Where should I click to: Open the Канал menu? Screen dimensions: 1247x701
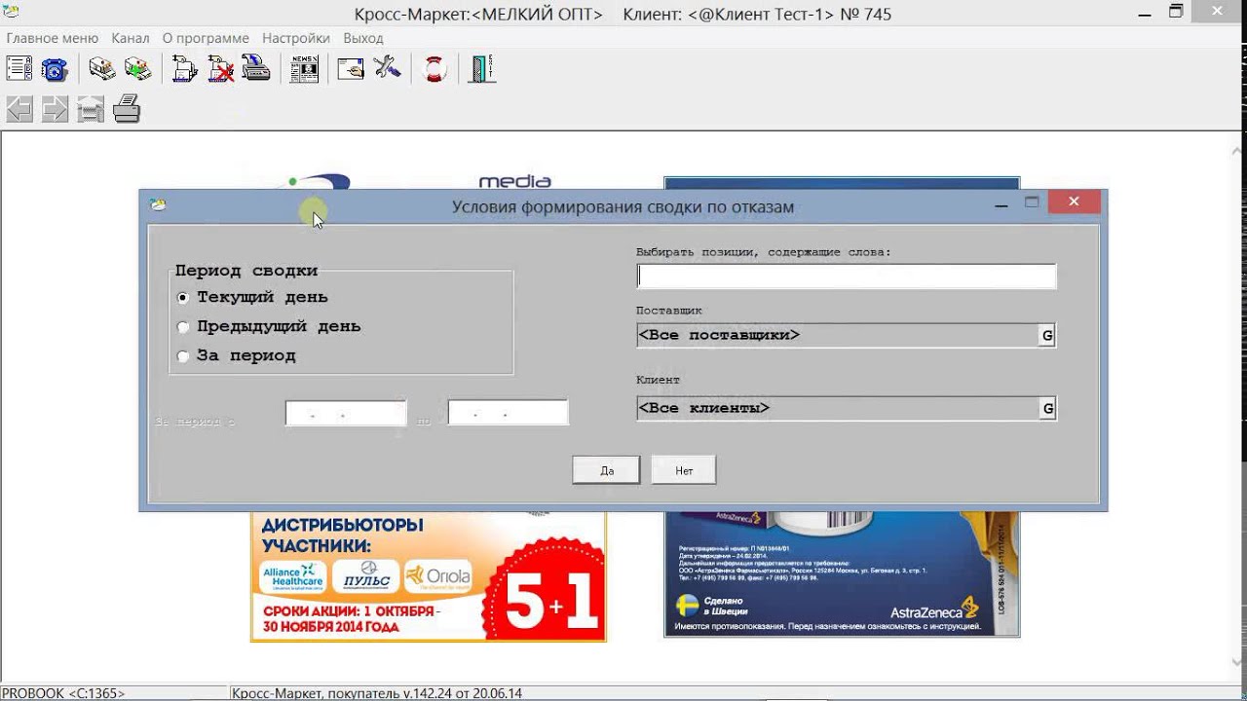(x=131, y=38)
